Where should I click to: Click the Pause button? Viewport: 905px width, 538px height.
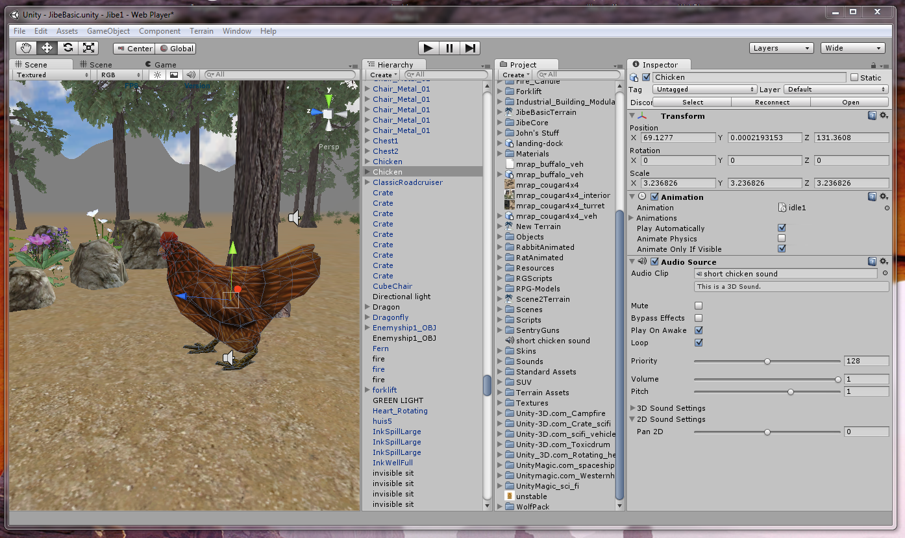(449, 48)
